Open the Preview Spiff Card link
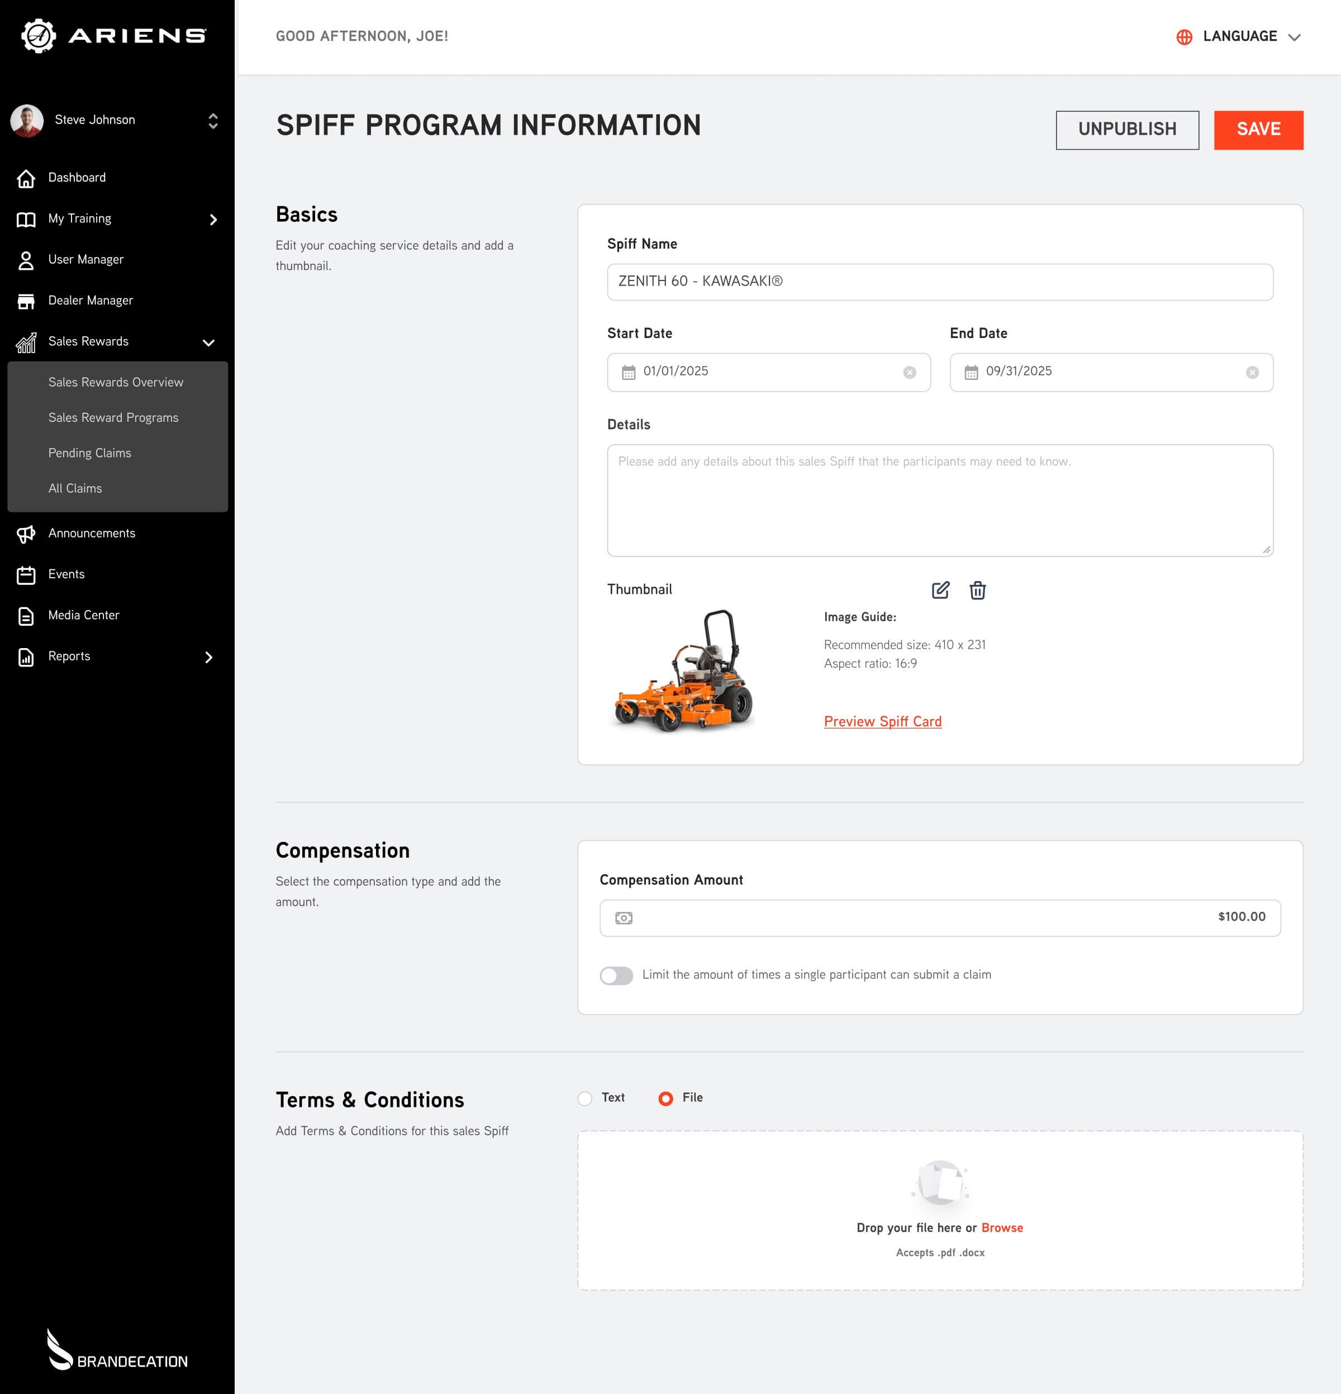 [x=882, y=722]
